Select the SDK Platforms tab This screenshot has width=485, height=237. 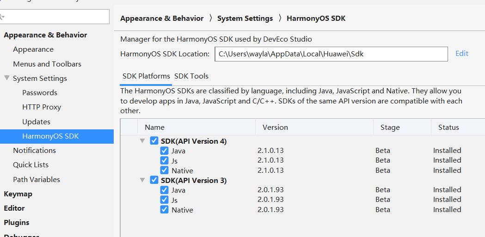[146, 76]
